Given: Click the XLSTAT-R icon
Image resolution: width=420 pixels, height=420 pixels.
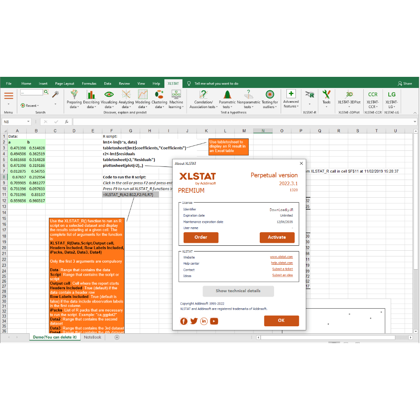Looking at the screenshot, I should (x=309, y=95).
